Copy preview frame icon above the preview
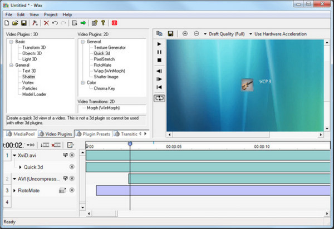Image resolution: width=334 pixels, height=229 pixels. 159,33
